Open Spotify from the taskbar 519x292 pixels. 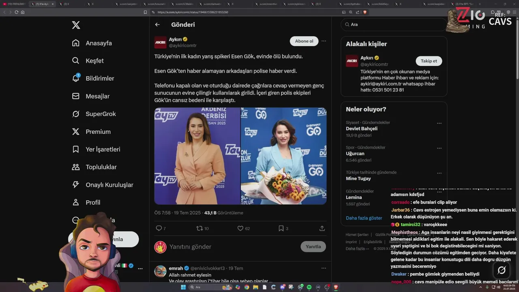[x=309, y=287]
